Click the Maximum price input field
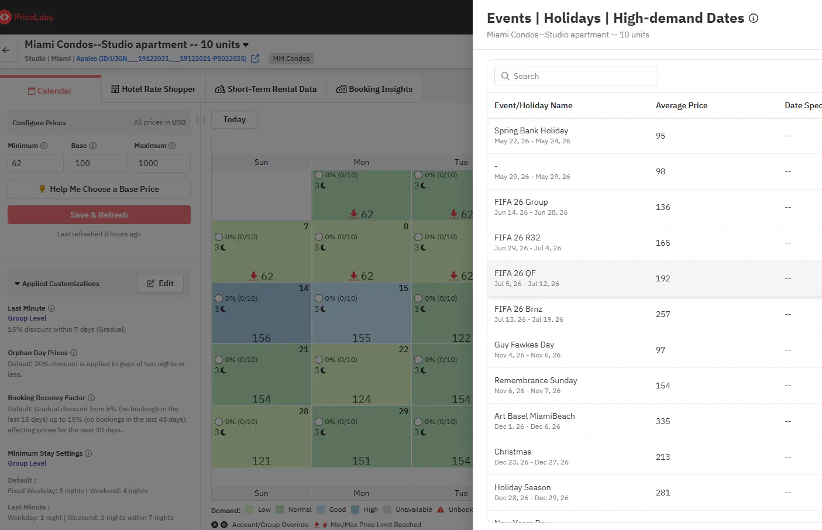The image size is (822, 530). [162, 163]
